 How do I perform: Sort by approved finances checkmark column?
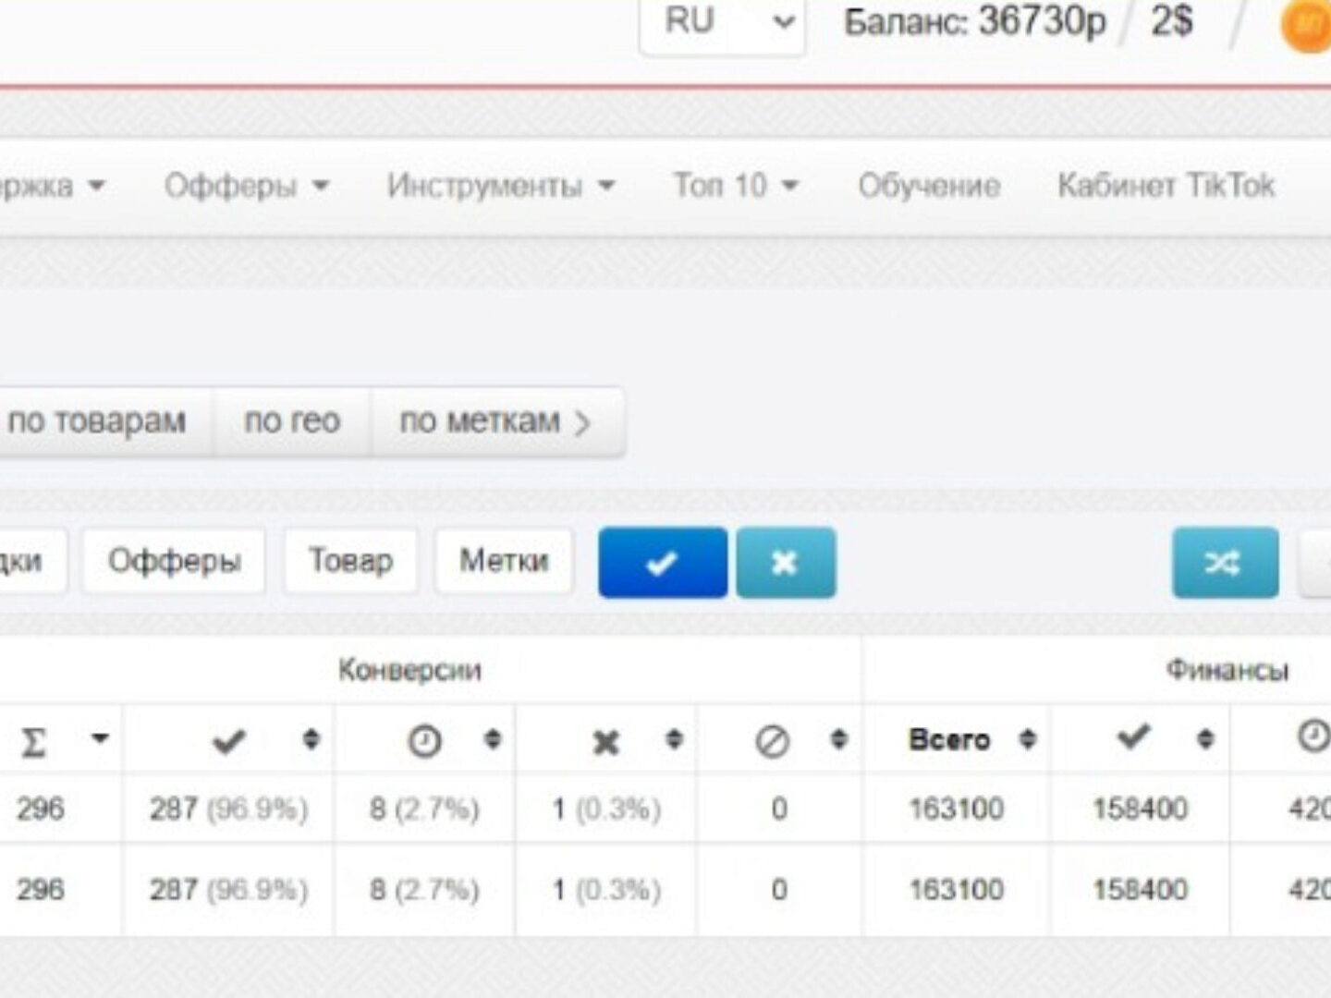pyautogui.click(x=1204, y=739)
